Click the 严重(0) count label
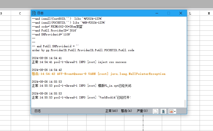Screen dimensions: 213x131 (x=142, y=111)
